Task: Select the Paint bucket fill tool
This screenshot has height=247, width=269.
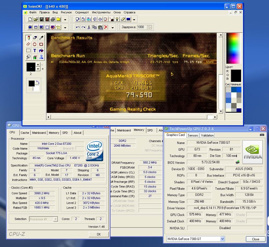Action: coord(41,51)
